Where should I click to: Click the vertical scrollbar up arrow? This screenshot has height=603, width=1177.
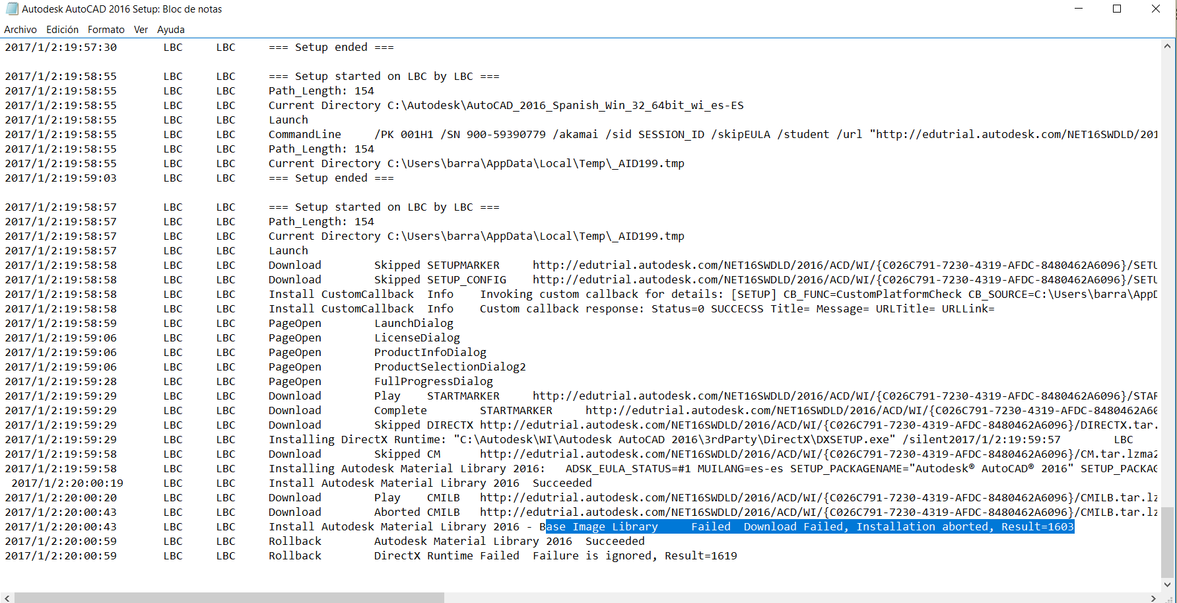(1167, 46)
